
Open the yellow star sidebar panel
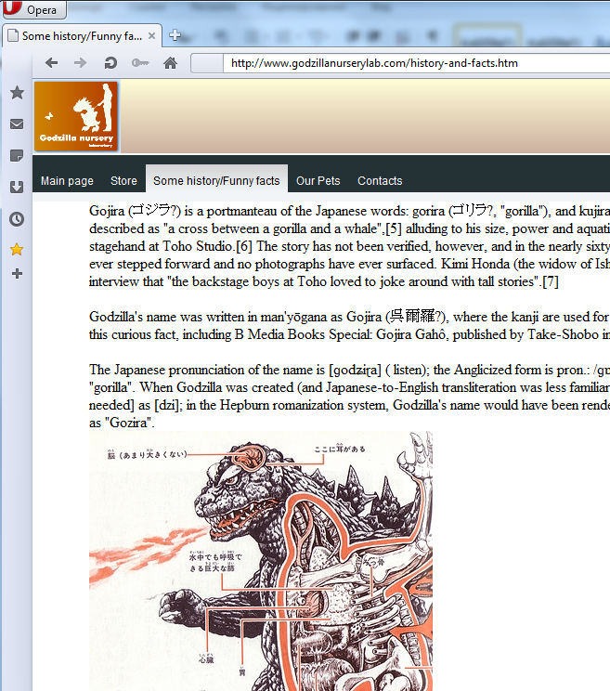coord(17,250)
